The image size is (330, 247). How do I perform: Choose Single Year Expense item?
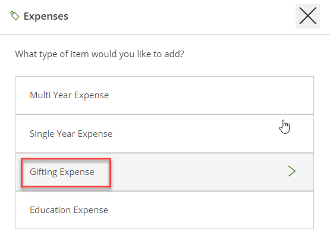(164, 133)
